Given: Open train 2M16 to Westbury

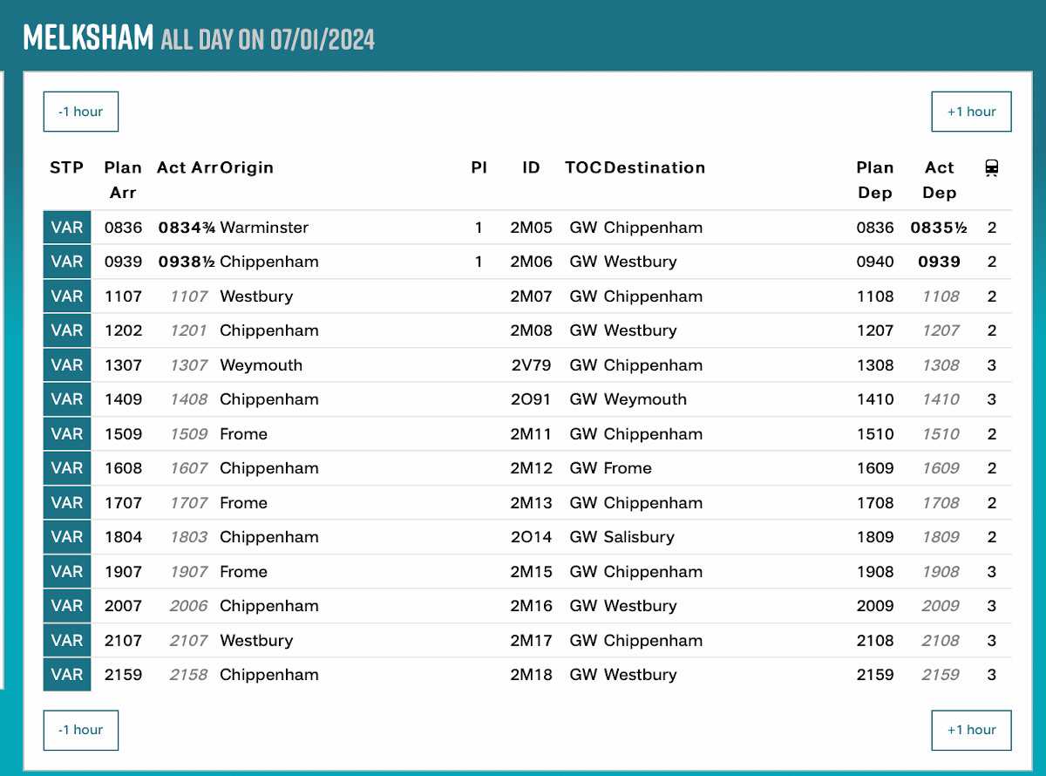Looking at the screenshot, I should click(531, 606).
